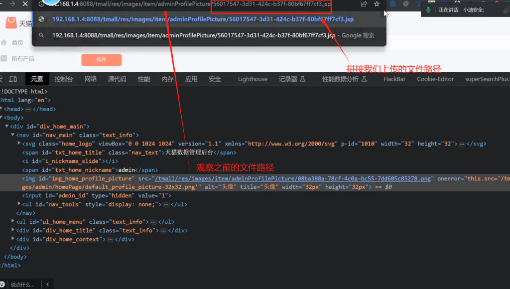The width and height of the screenshot is (510, 289).
Task: Select the i_nickname_slide element line
Action: pos(70,161)
